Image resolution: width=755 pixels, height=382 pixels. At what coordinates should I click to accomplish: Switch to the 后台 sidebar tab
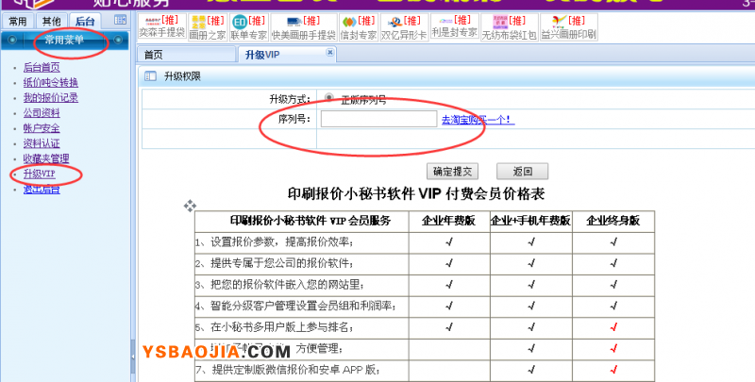(85, 21)
